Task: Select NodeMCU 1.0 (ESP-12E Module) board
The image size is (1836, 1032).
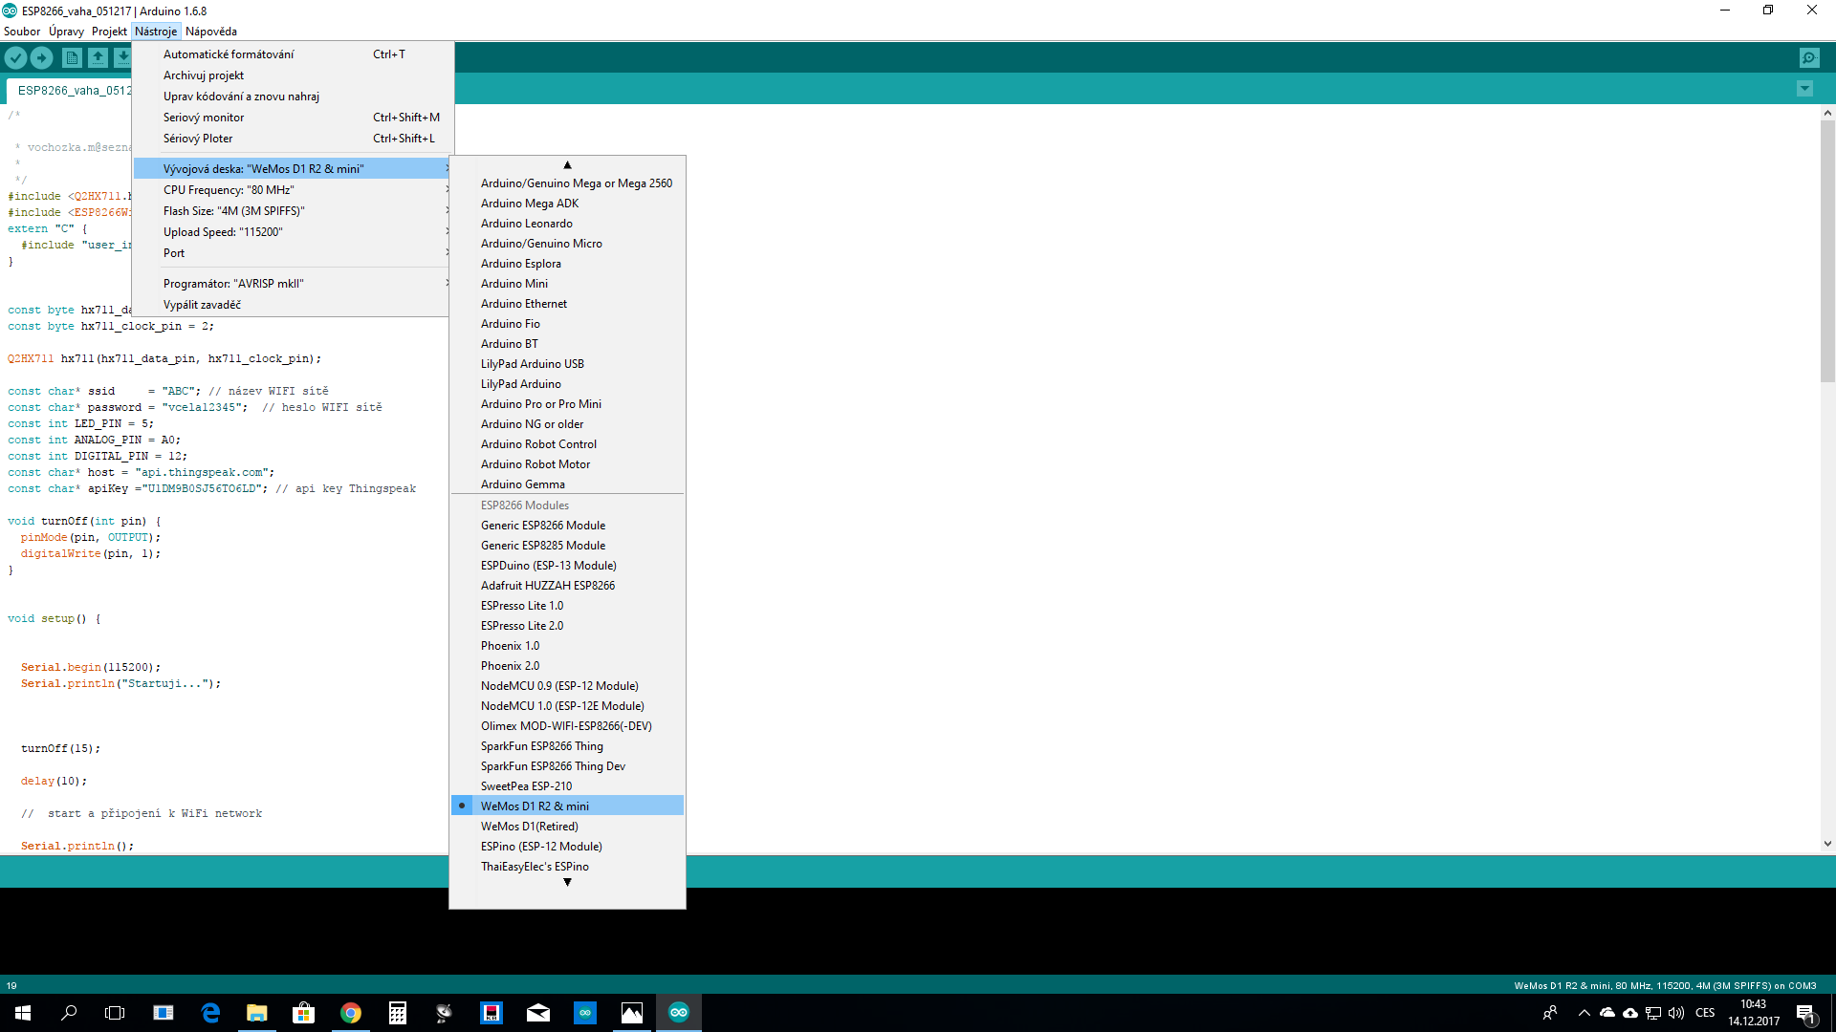Action: pyautogui.click(x=562, y=706)
